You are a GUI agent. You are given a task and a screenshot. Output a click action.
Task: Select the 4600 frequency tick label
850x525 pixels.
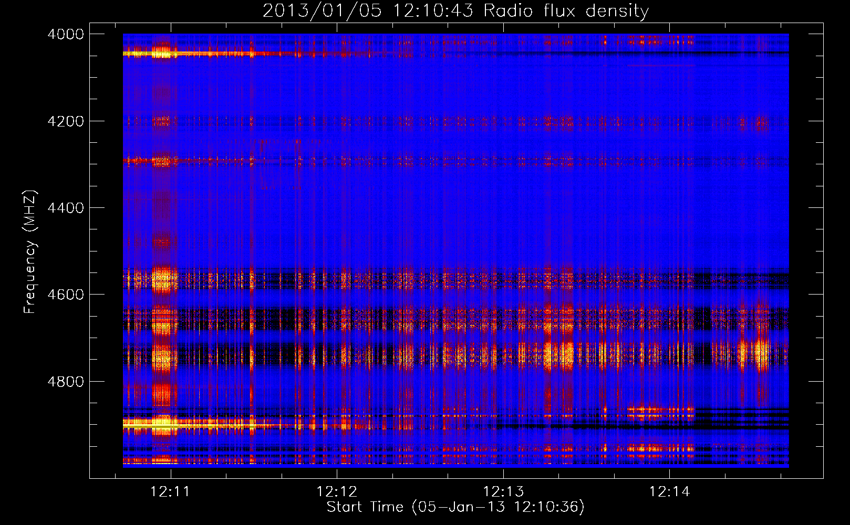(x=66, y=295)
